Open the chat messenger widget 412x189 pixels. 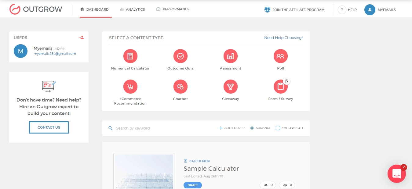click(x=396, y=174)
